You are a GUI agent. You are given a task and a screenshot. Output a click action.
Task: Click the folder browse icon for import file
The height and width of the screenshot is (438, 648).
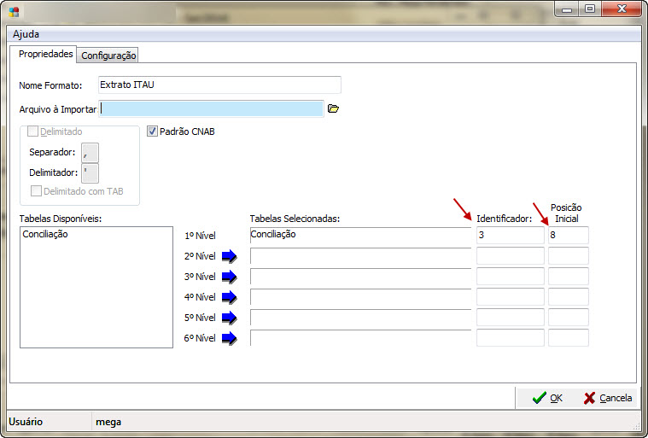334,108
